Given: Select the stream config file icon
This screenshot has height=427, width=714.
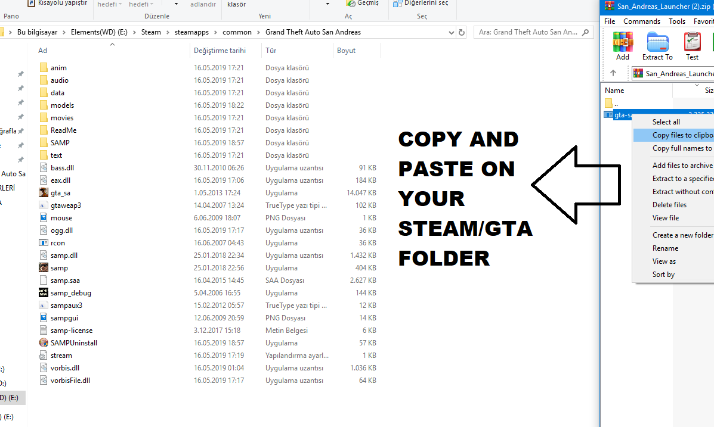Looking at the screenshot, I should [x=44, y=355].
